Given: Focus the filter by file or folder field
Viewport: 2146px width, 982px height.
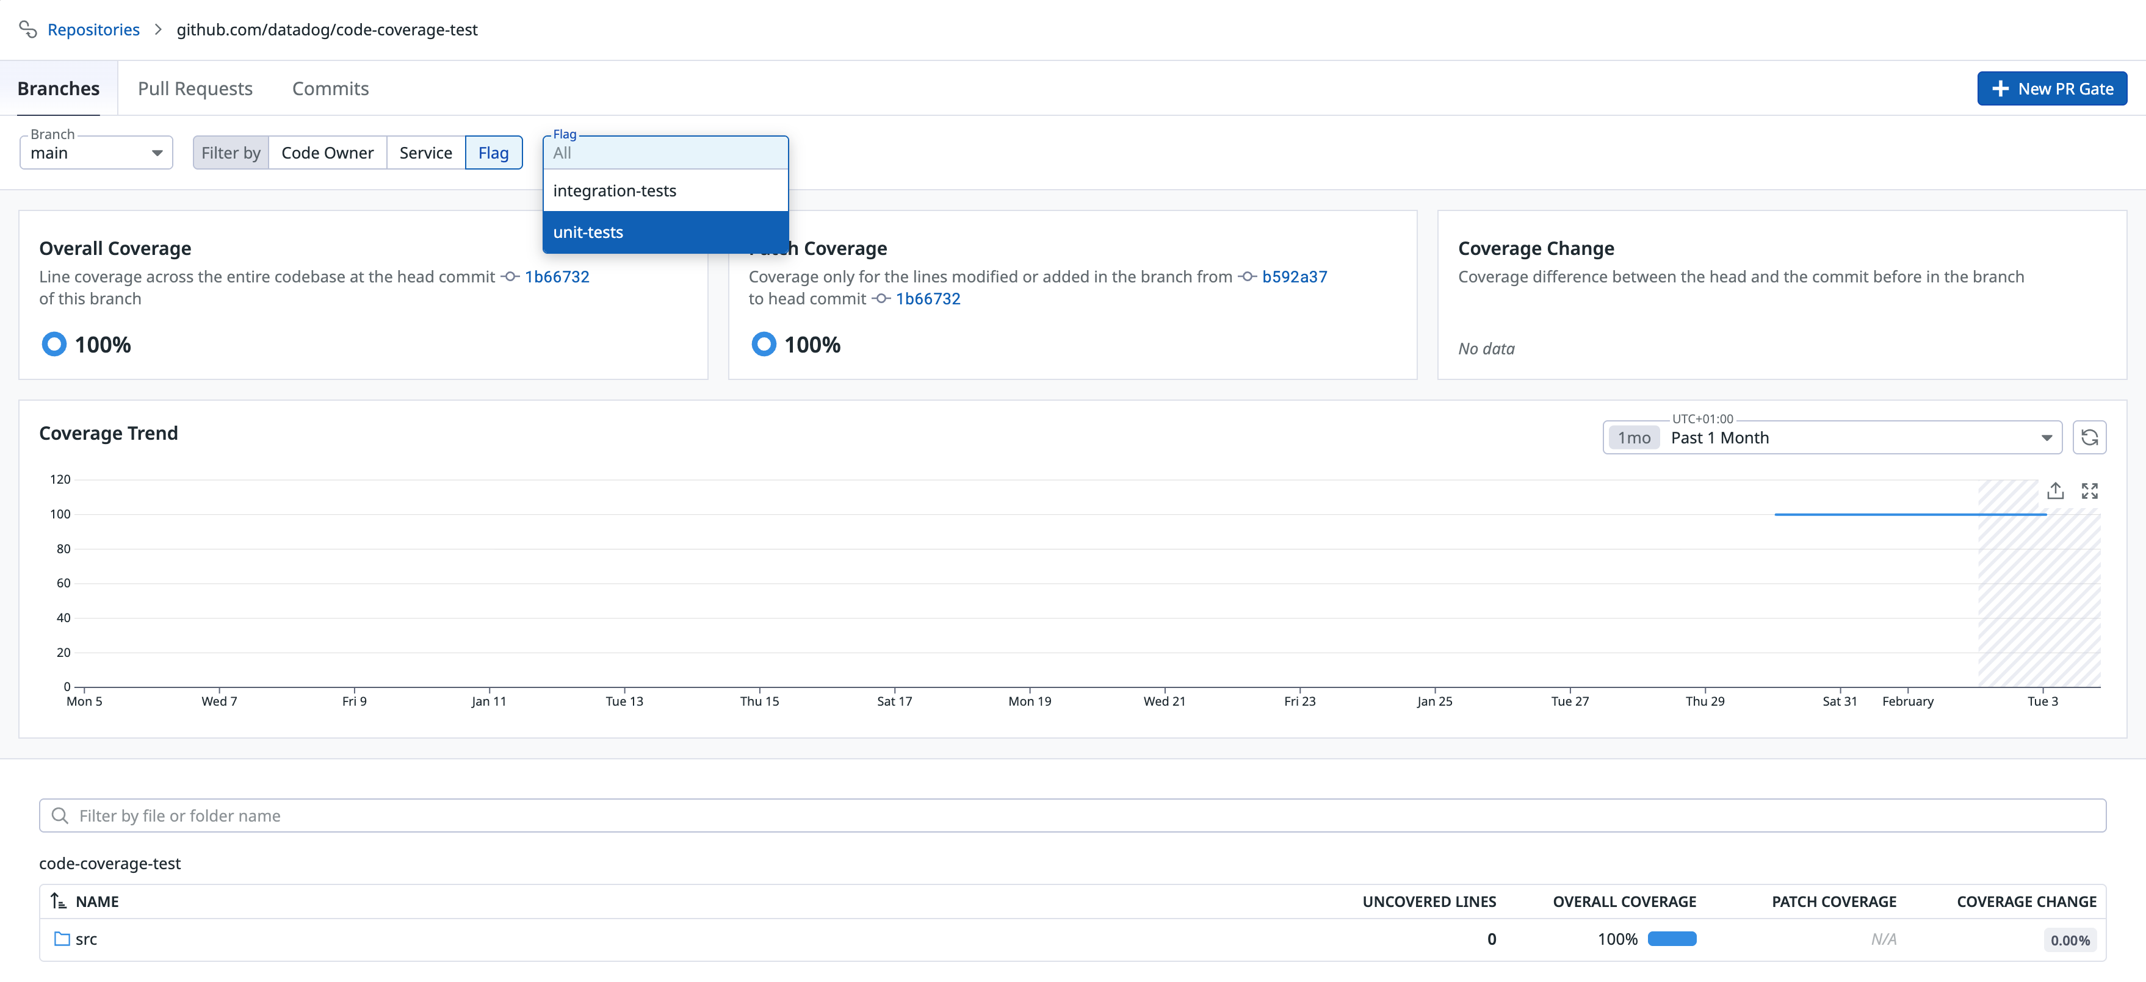Looking at the screenshot, I should pyautogui.click(x=1072, y=815).
